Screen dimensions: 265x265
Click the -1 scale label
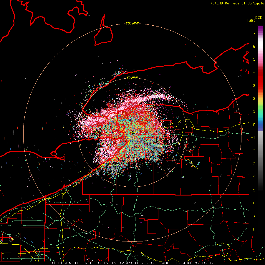(x=253, y=138)
